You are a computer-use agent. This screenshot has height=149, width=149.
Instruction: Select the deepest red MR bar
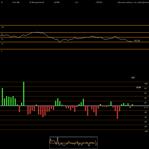click(117, 112)
